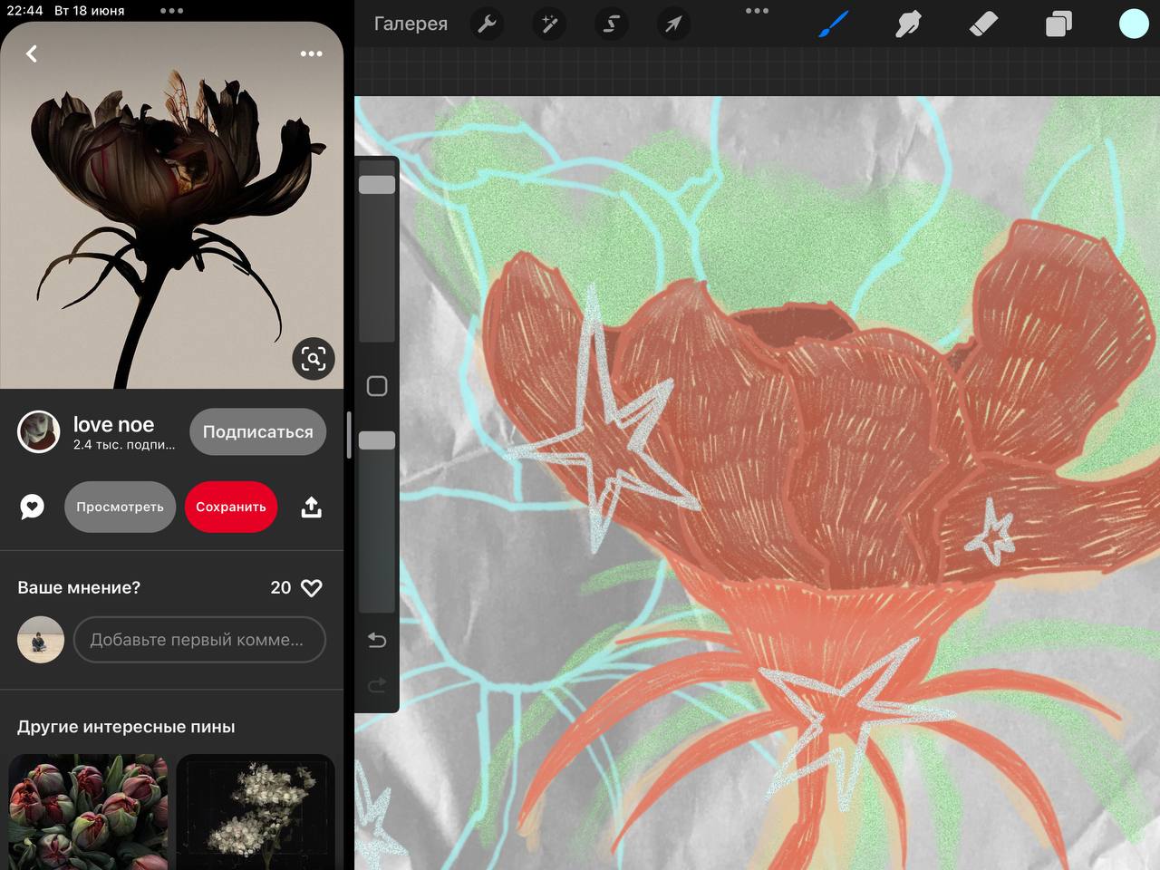
Task: Open the Actions wrench menu
Action: coord(488,24)
